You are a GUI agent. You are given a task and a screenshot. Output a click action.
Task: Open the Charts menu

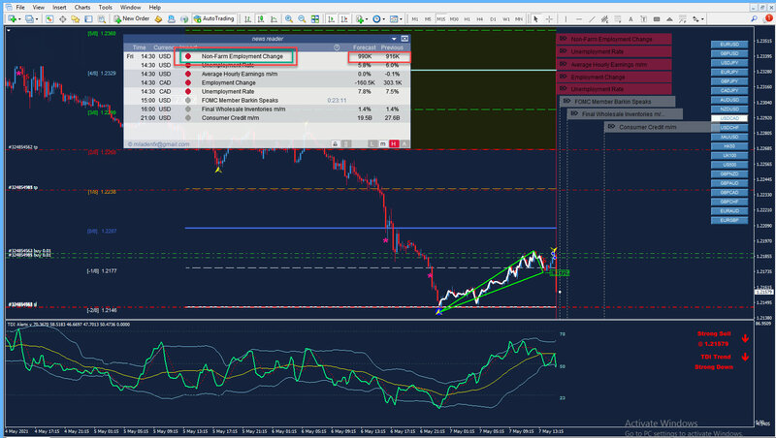[82, 8]
